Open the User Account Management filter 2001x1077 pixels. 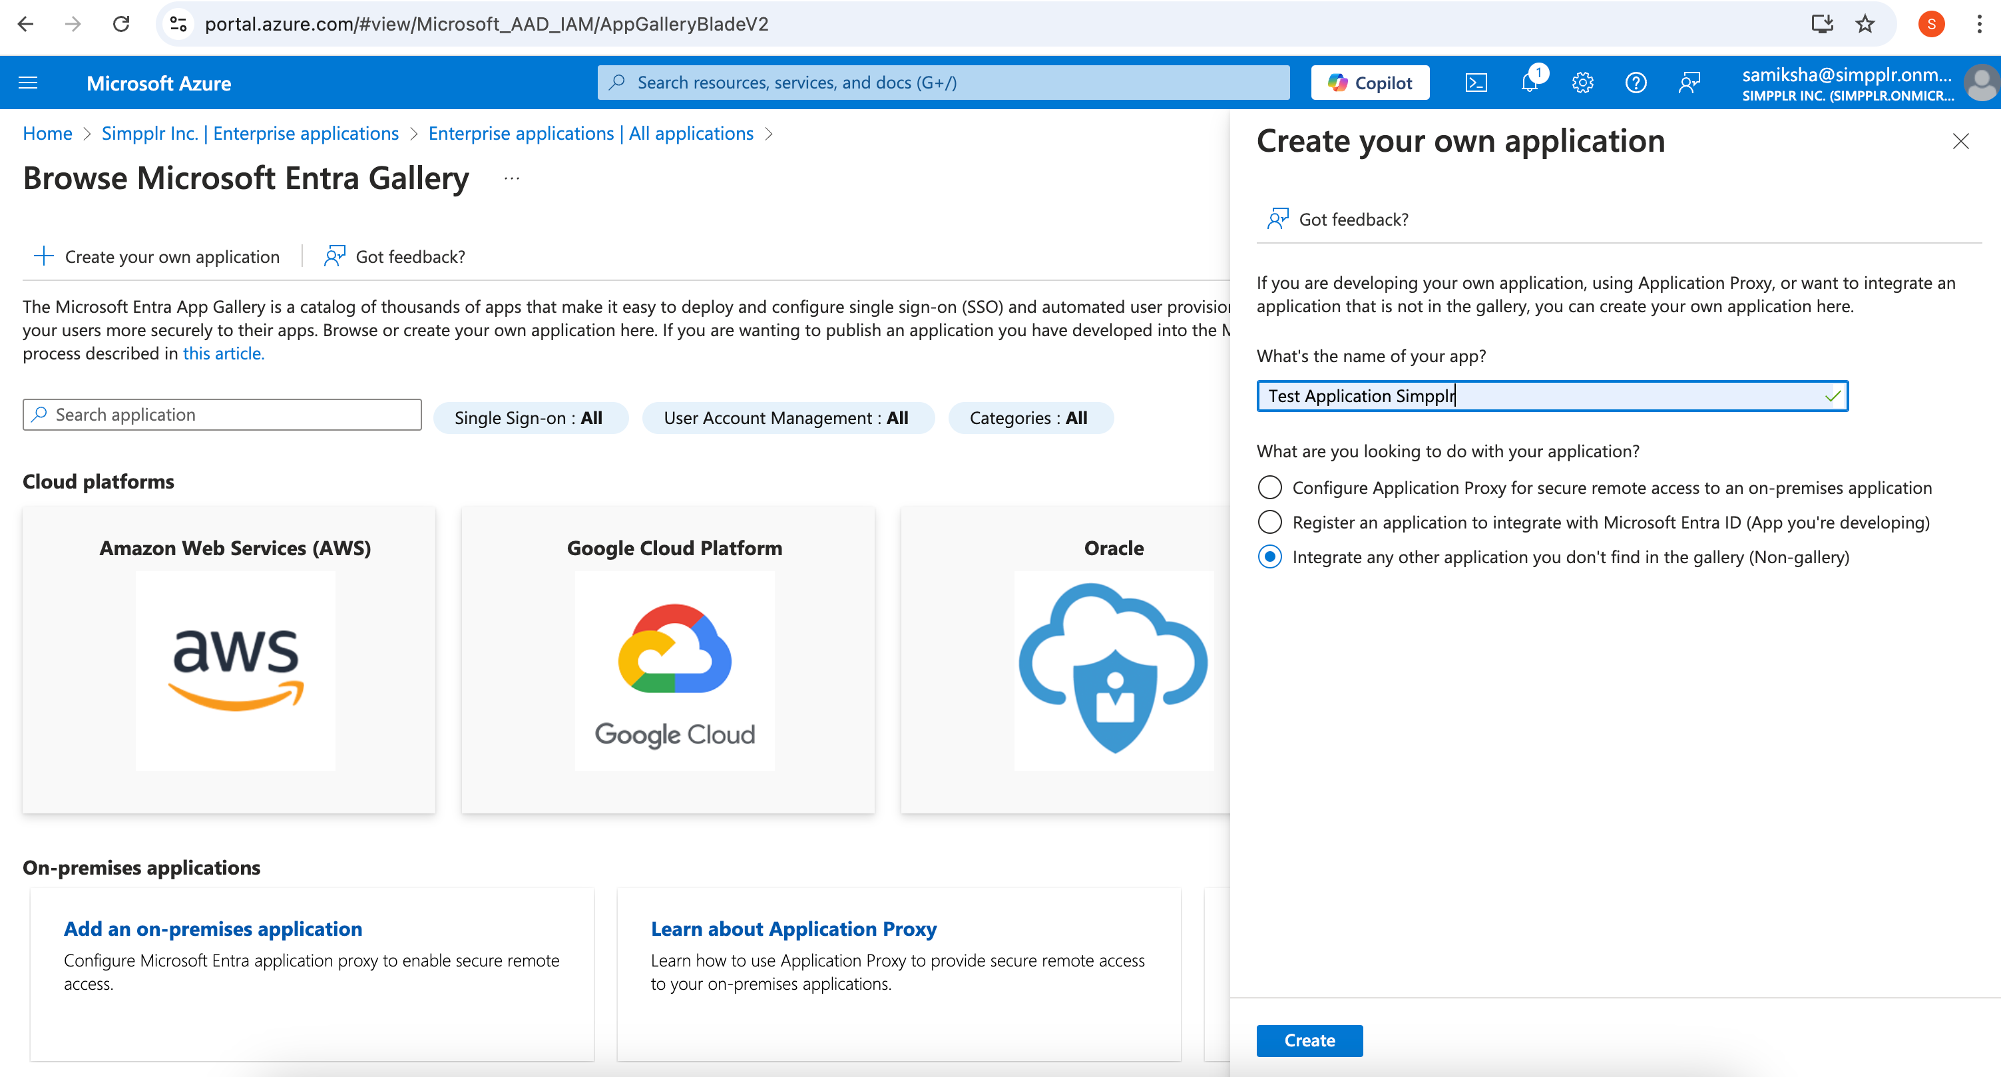point(787,417)
